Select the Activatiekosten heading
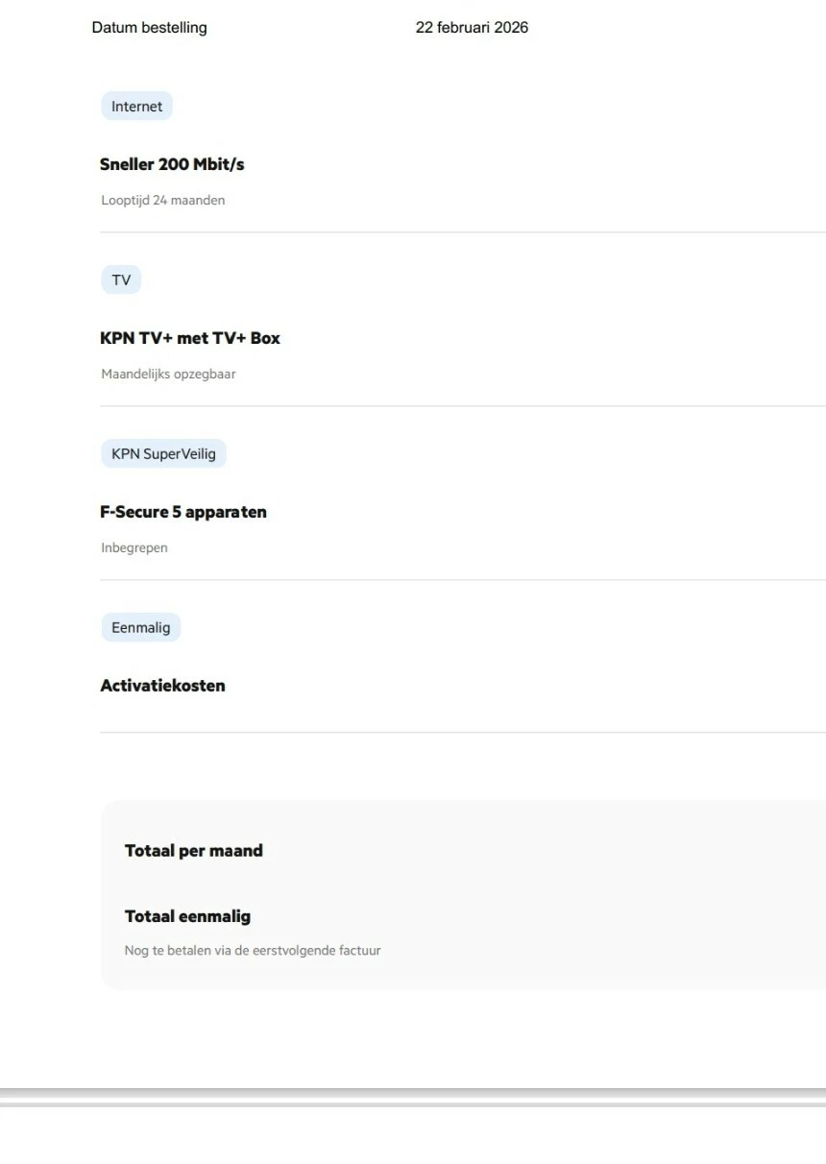 162,686
